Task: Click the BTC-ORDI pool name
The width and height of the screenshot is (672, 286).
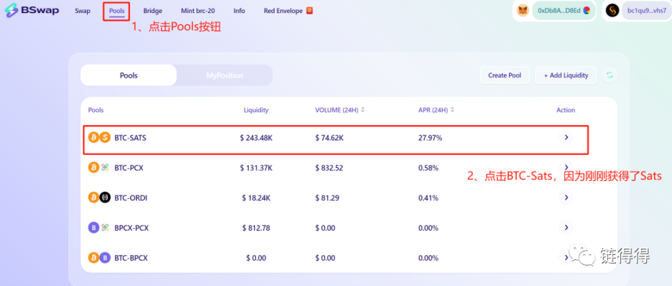Action: [x=131, y=198]
